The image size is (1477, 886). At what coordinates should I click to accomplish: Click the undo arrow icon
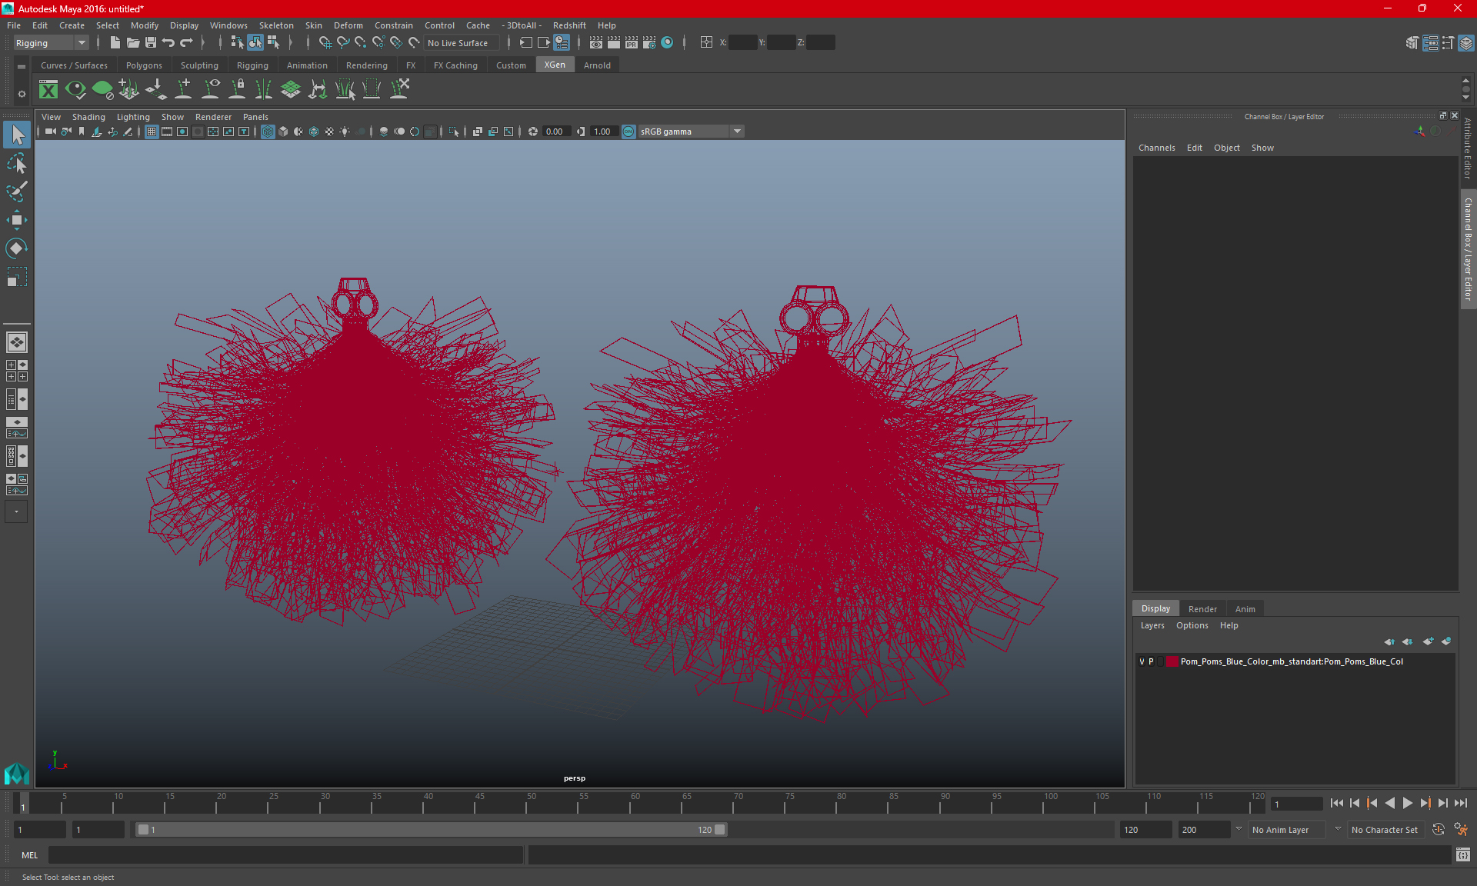pos(168,43)
